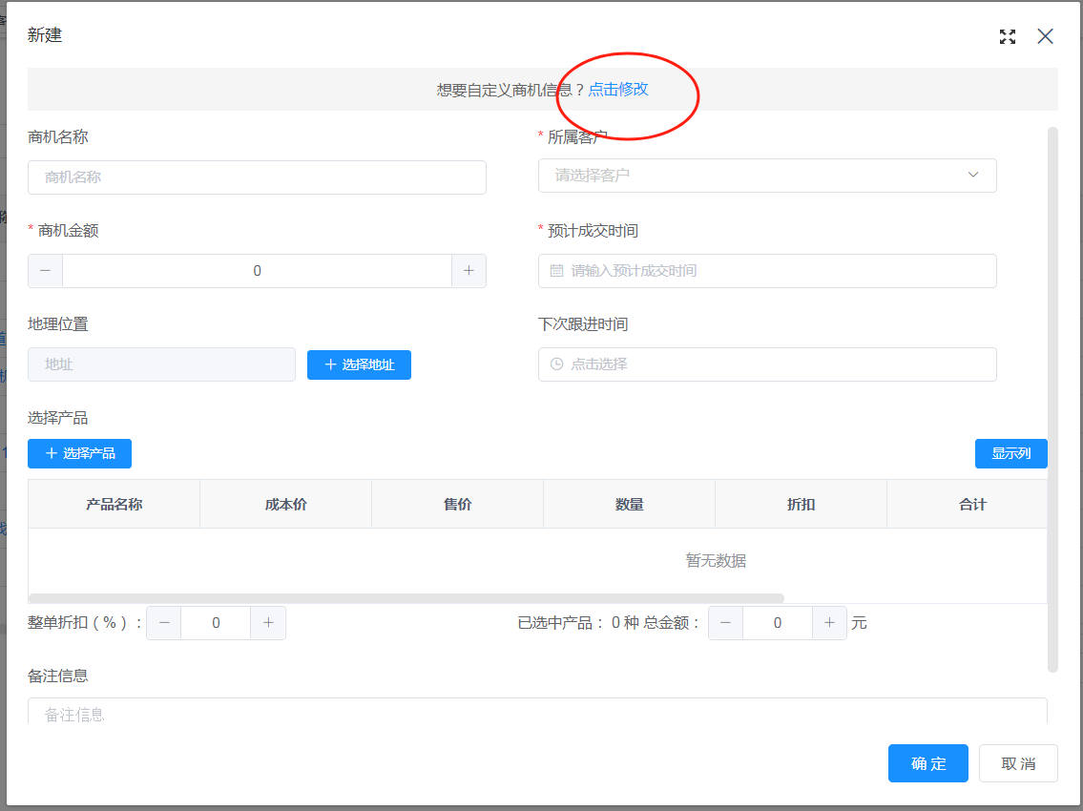Screen dimensions: 1083x811
Task: Click the 备注信息 text field
Action: (x=536, y=712)
